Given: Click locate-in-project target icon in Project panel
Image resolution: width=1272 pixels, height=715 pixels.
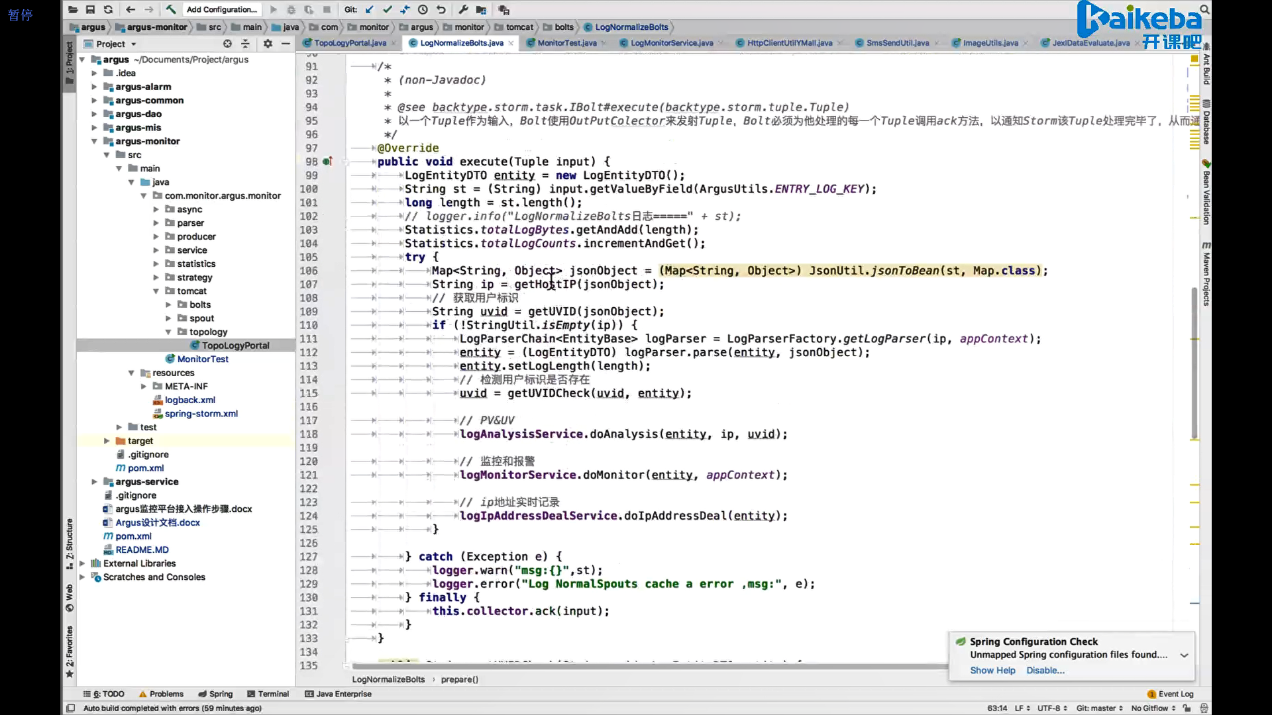Looking at the screenshot, I should 227,44.
